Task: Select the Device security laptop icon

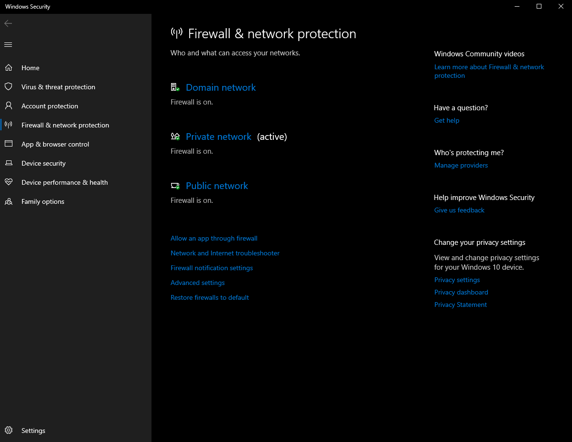Action: (9, 163)
